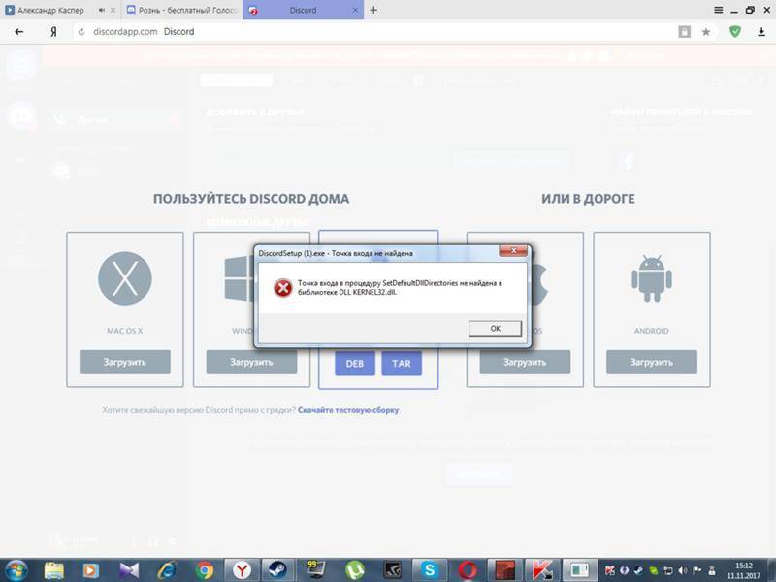
Task: Launch Internet Explorer from the taskbar
Action: pos(166,570)
